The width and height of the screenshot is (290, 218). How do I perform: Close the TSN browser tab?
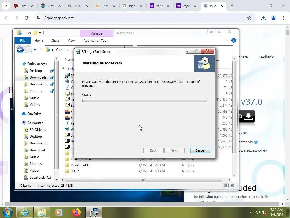click(x=114, y=6)
